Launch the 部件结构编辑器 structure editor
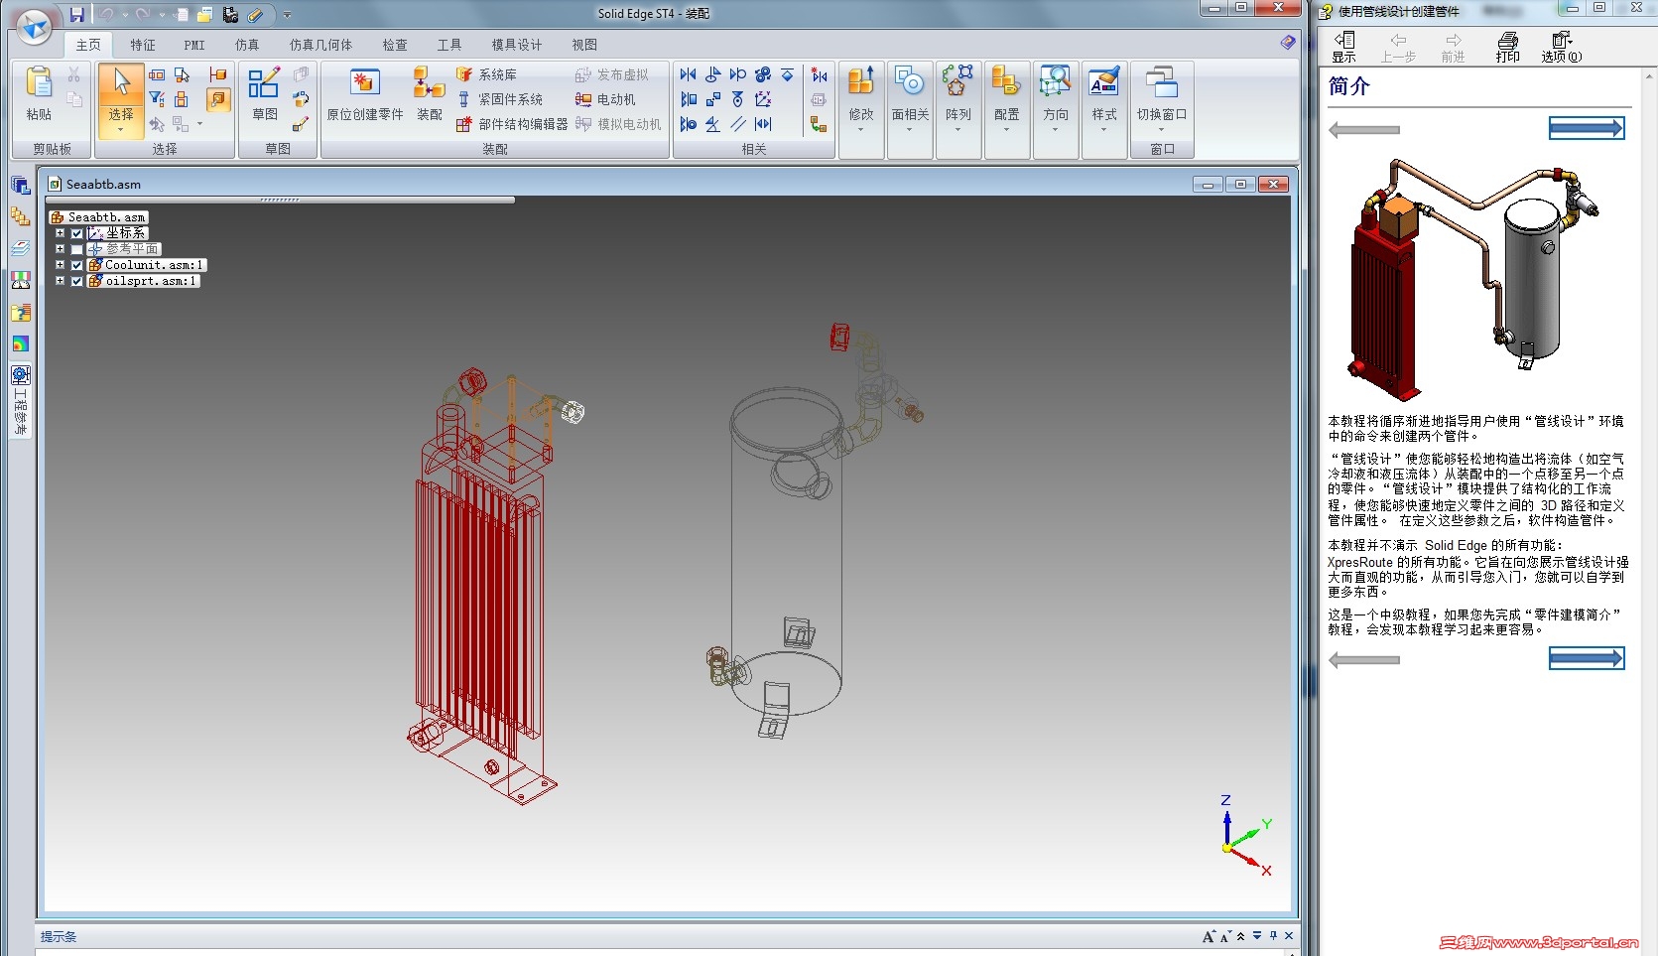This screenshot has width=1658, height=956. pos(512,124)
